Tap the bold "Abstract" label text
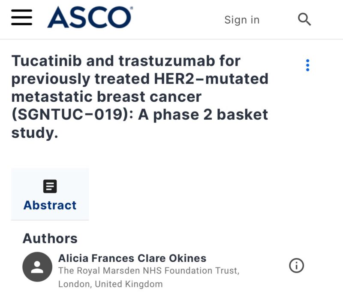This screenshot has width=343, height=300. coord(50,205)
